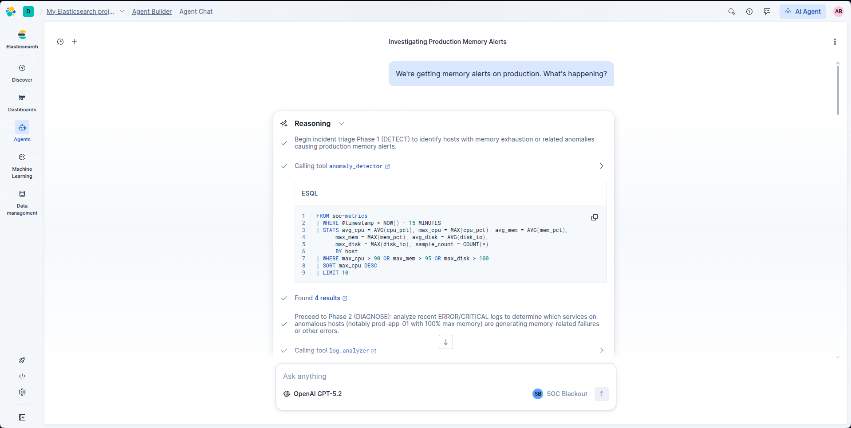The height and width of the screenshot is (428, 851).
Task: Collapse the side navigation panel
Action: (x=22, y=417)
